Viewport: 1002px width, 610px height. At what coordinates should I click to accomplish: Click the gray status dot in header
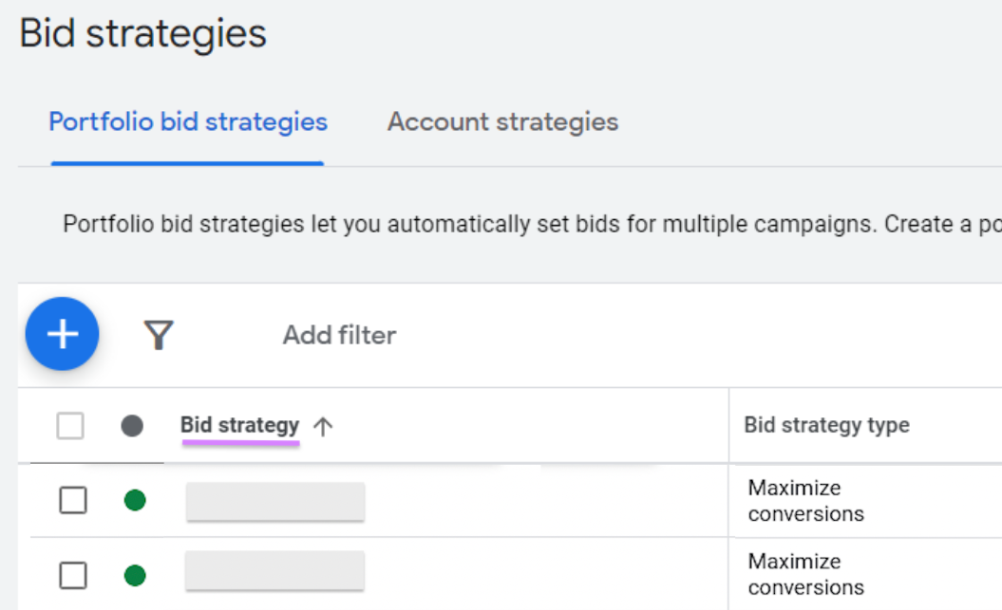(132, 426)
